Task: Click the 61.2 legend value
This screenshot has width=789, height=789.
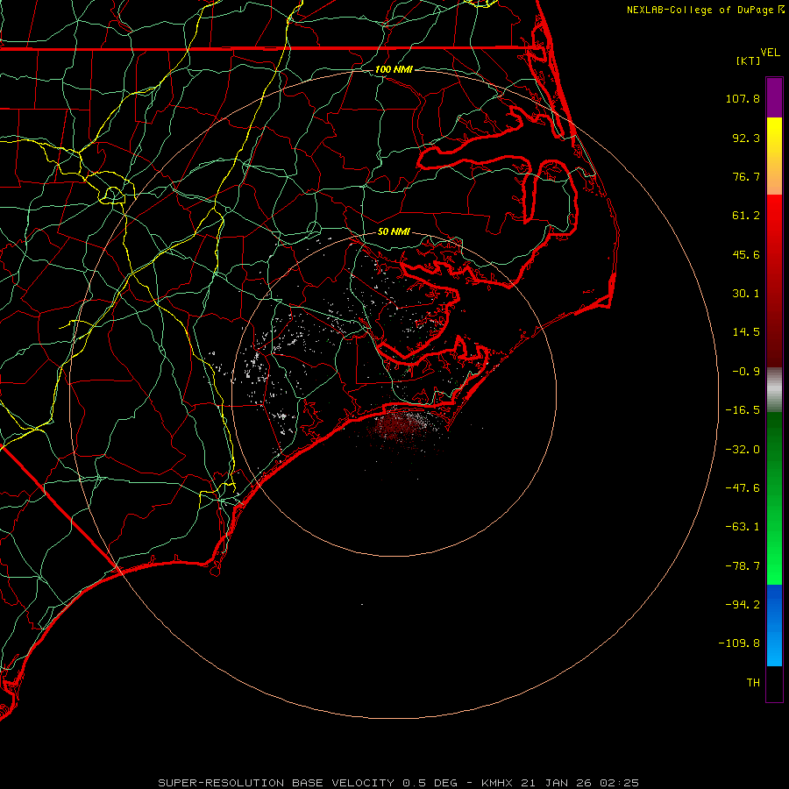Action: pos(746,216)
